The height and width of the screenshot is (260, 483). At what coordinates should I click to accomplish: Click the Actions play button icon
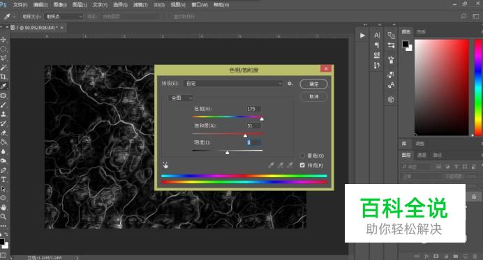coord(362,36)
